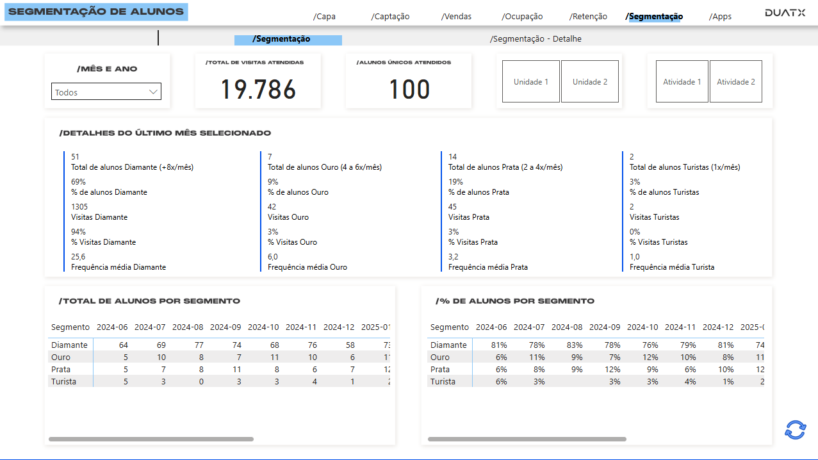The image size is (818, 460).
Task: Open the /Ocupação tab
Action: tap(521, 16)
